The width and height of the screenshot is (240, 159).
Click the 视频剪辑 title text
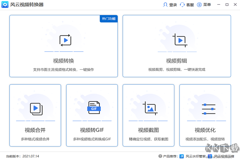point(176,61)
